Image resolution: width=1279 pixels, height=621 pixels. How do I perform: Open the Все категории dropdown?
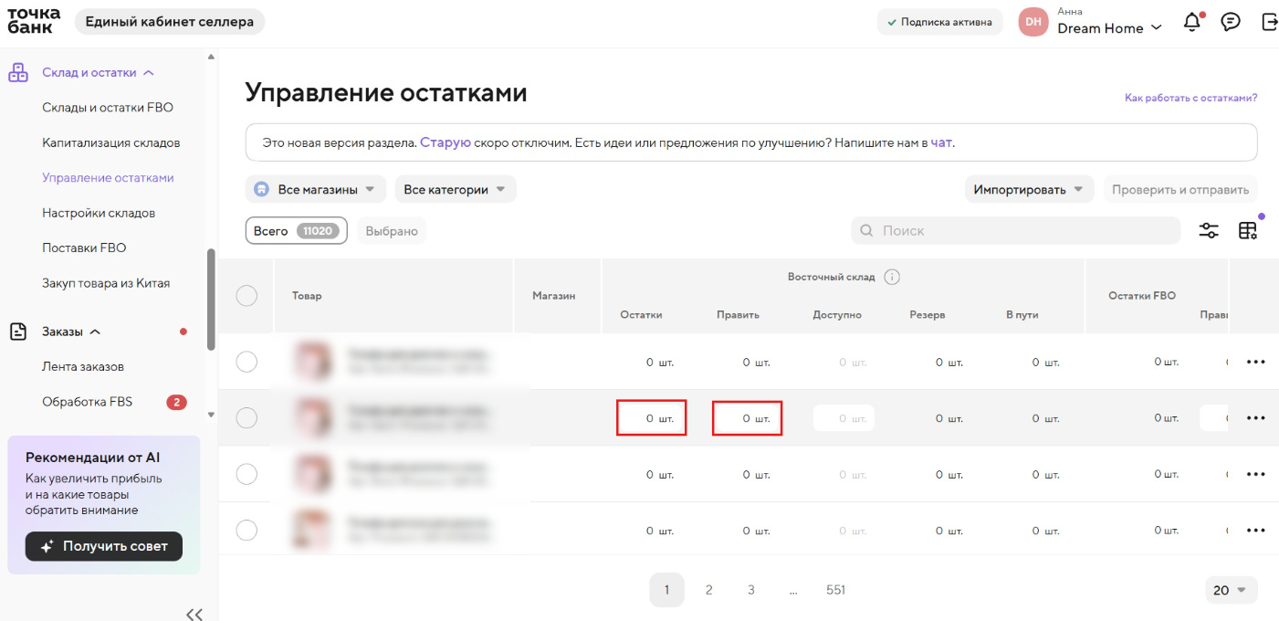pos(456,189)
